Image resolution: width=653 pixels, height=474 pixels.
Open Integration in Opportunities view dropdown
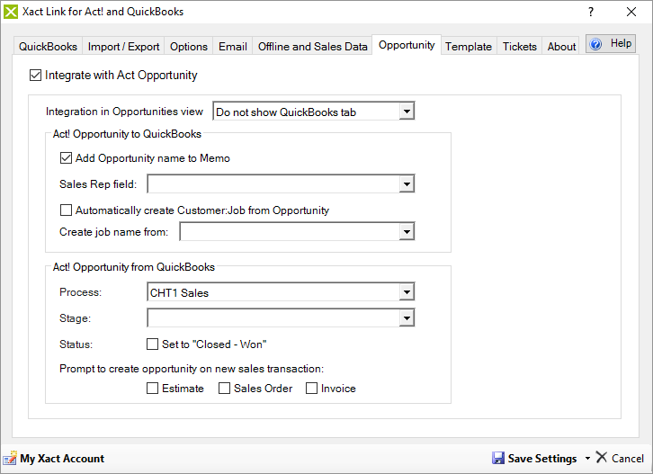tap(407, 112)
